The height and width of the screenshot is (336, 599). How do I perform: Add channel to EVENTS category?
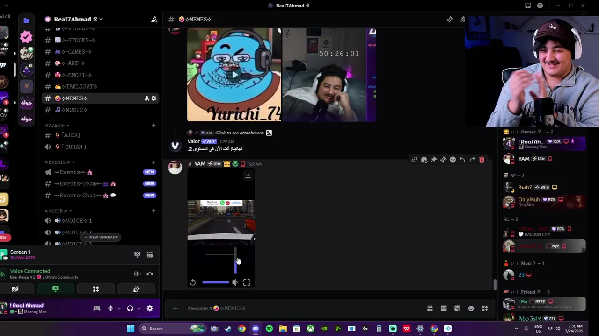point(153,162)
